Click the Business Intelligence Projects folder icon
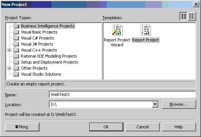This screenshot has width=201, height=137. [x=16, y=26]
